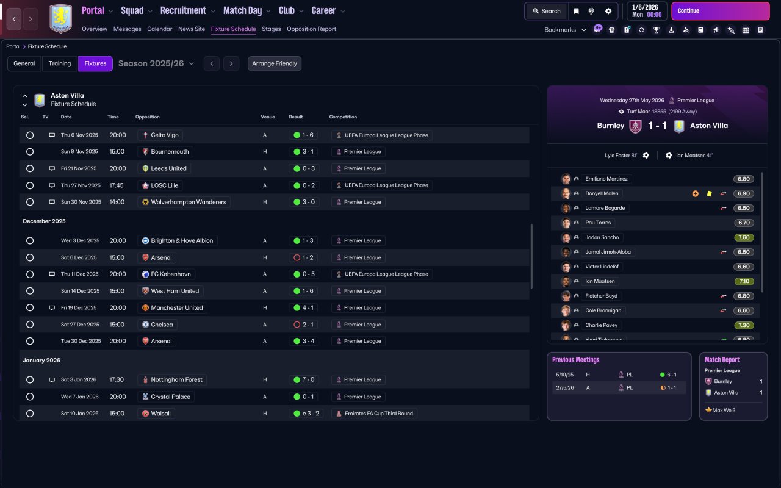The height and width of the screenshot is (488, 781).
Task: Open the News Site tab
Action: click(192, 29)
